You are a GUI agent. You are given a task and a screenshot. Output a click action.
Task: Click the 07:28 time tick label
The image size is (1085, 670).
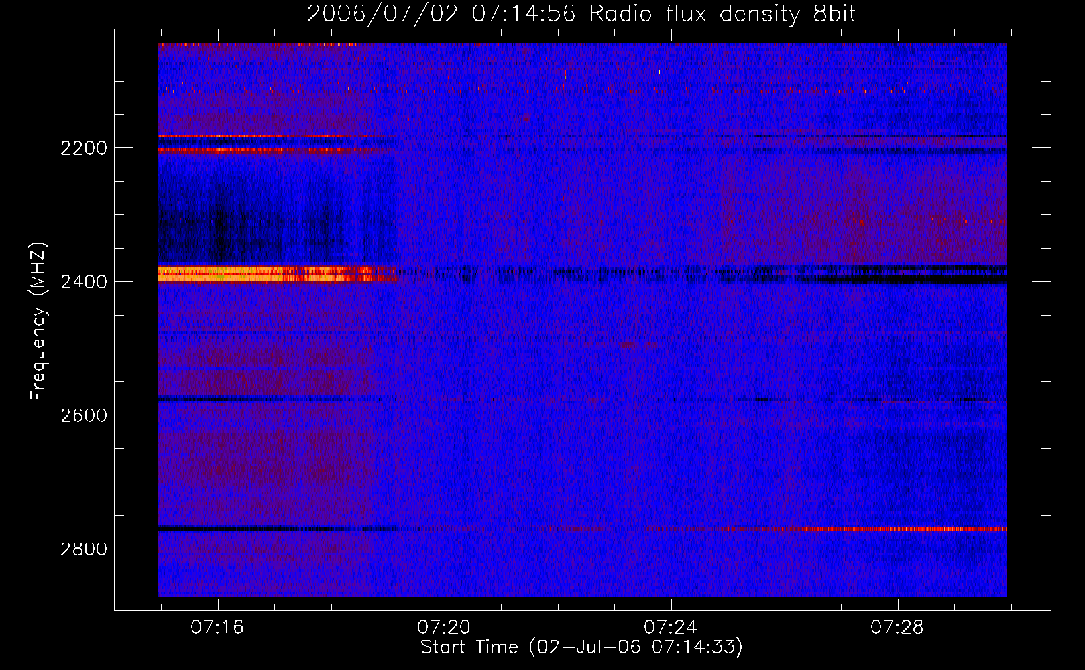pos(897,628)
